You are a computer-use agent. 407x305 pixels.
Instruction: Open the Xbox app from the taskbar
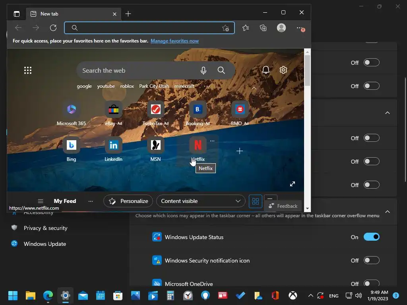pyautogui.click(x=293, y=295)
